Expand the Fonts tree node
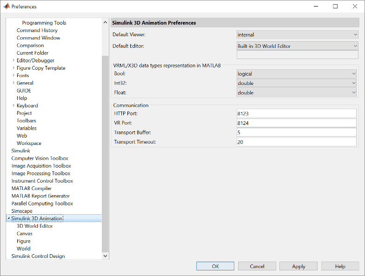The height and width of the screenshot is (276, 365). pos(14,75)
